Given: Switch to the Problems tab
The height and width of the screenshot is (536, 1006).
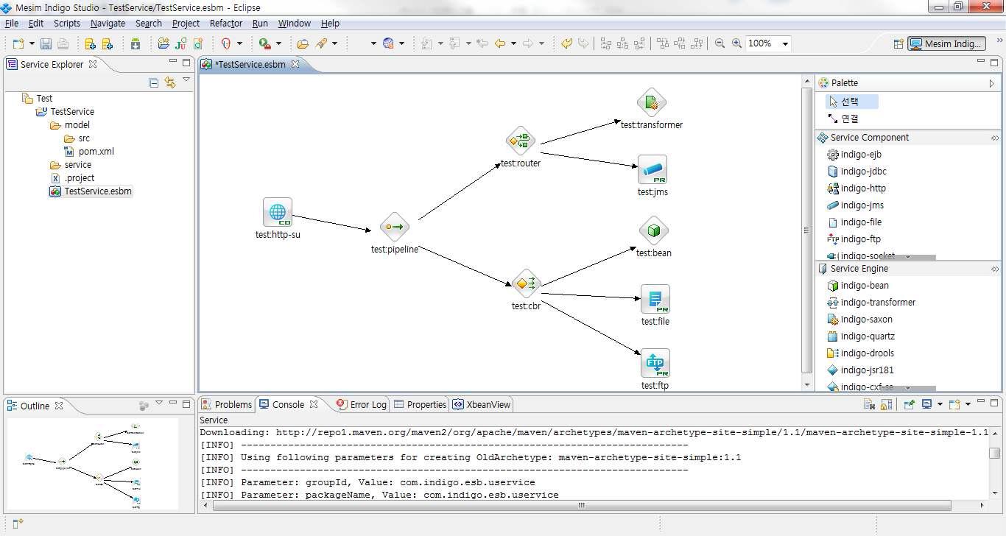Looking at the screenshot, I should [x=227, y=404].
